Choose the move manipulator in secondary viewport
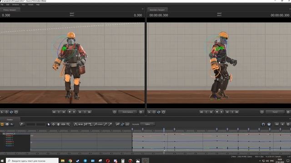Viewport: 291px width, 163px height. pos(154,112)
